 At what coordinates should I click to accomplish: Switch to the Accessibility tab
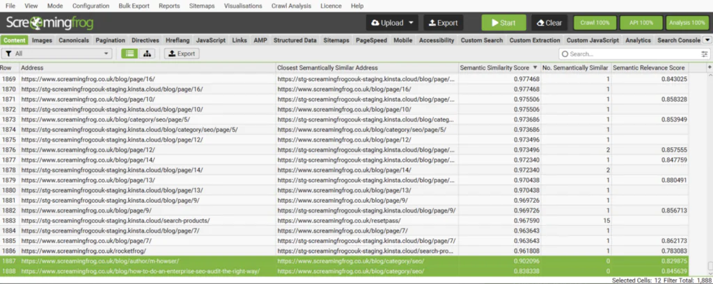pos(437,40)
